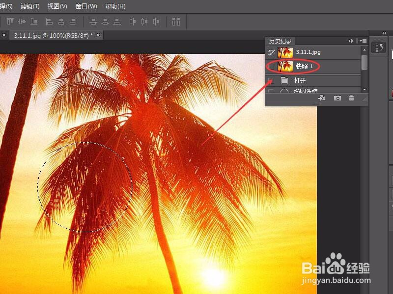Screen dimensions: 393x294
Task: Open the 视图(V) menu
Action: click(57, 6)
